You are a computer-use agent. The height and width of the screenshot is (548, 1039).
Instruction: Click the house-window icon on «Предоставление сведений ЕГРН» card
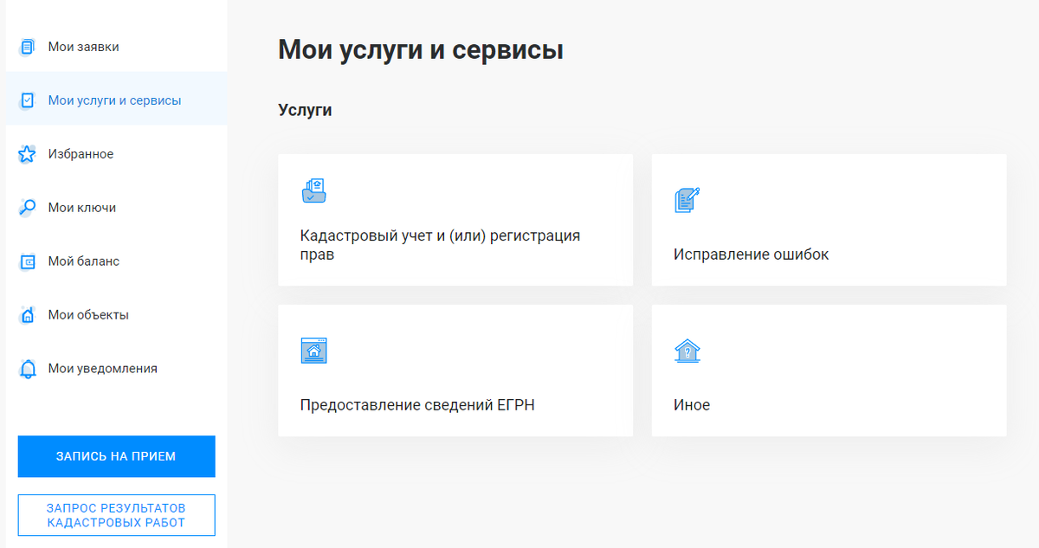tap(313, 351)
